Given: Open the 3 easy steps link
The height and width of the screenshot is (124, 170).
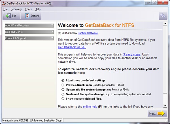Looking at the screenshot, I should coord(132,54).
